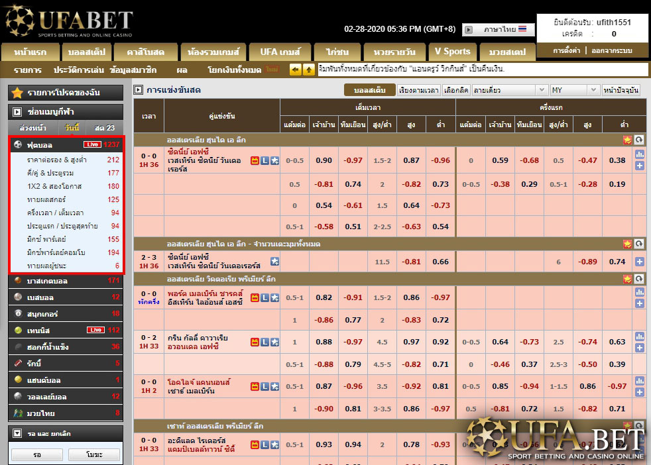Click the โมฆะ button in the bet panel
Image resolution: width=651 pixels, height=465 pixels.
pos(94,454)
